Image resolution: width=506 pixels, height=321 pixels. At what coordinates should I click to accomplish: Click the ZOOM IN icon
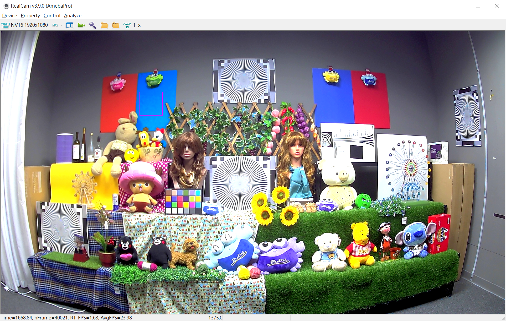click(127, 25)
